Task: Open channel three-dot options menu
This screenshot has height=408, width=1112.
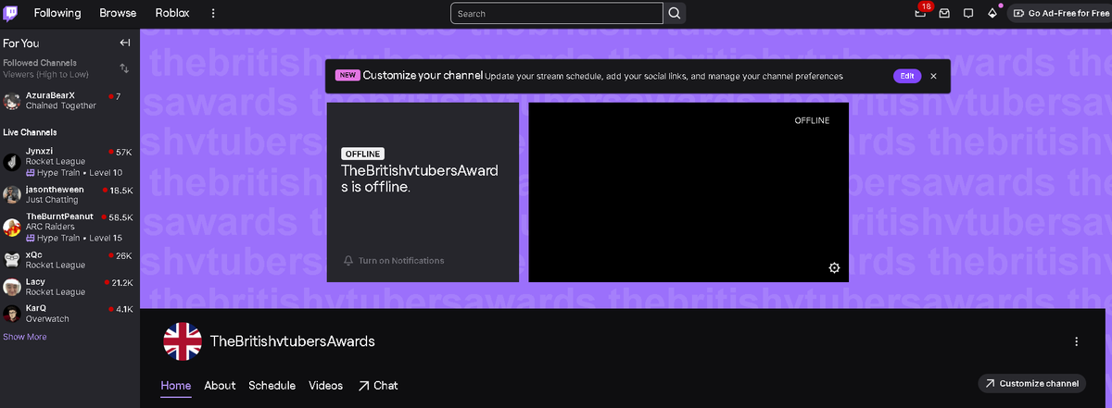Action: click(x=1076, y=341)
